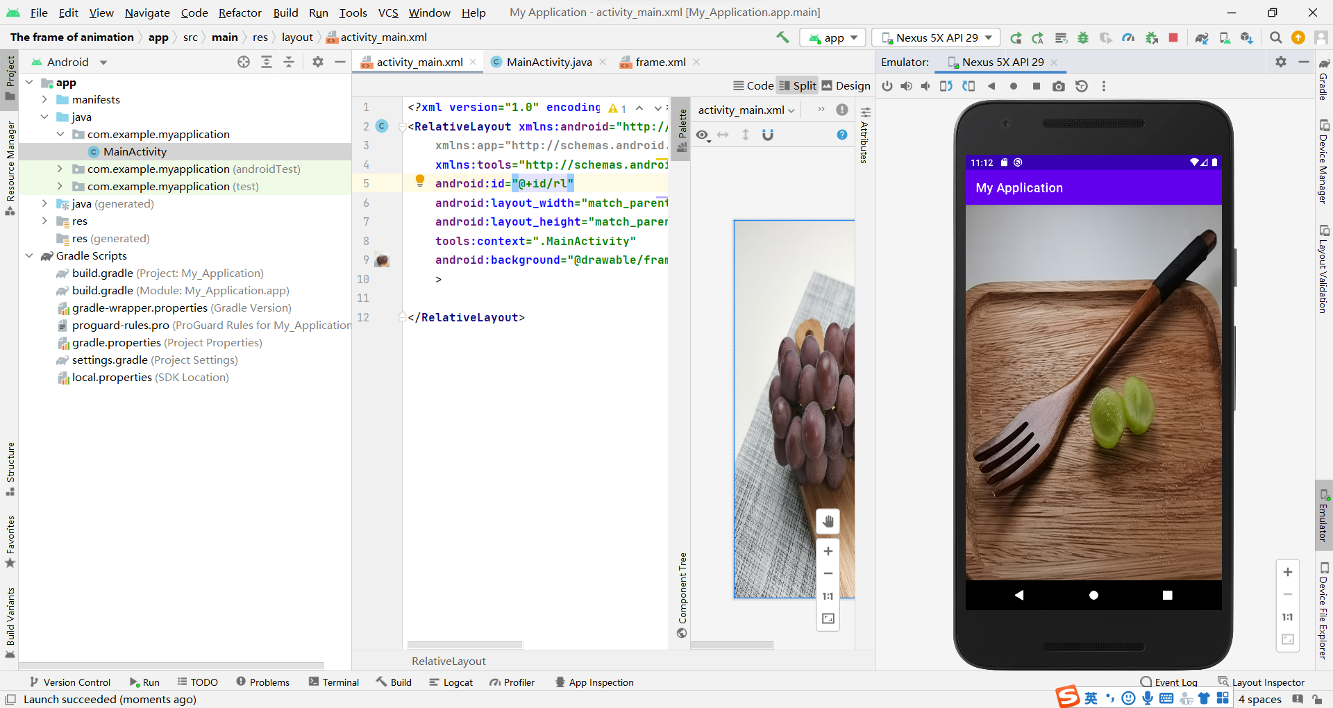
Task: Expand the manifests folder
Action: point(44,99)
